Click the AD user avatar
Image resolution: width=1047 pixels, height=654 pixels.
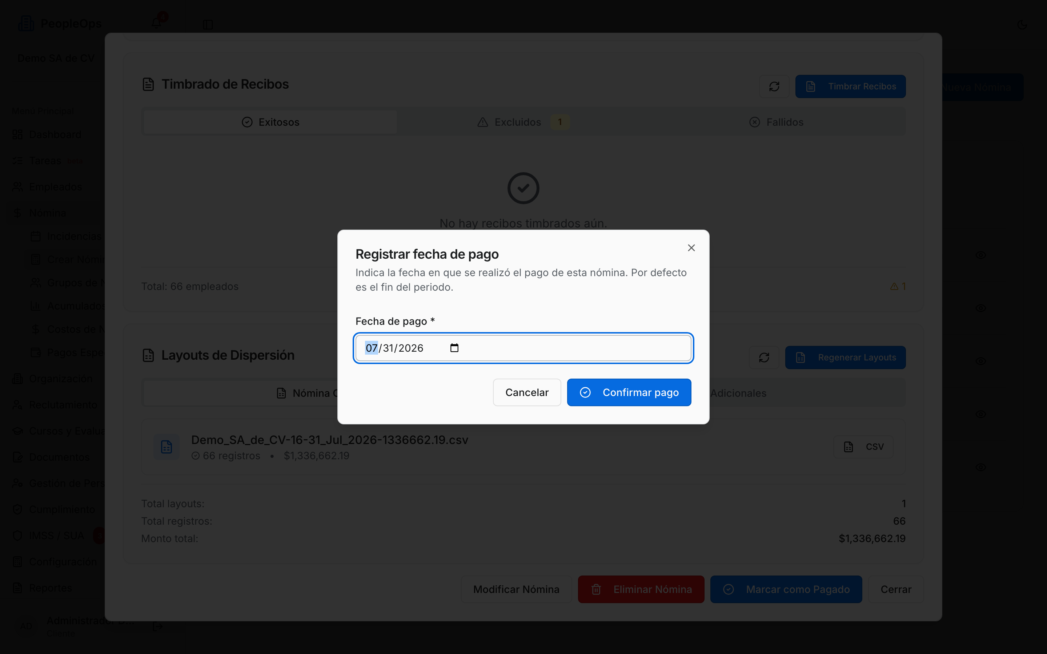[27, 626]
